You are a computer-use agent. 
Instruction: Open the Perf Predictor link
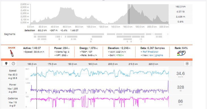150,52
